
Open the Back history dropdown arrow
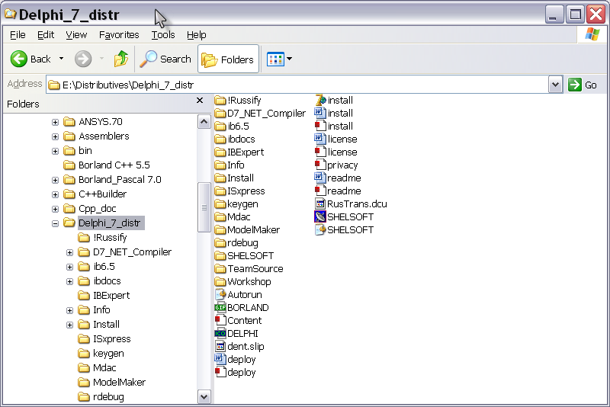coord(61,59)
